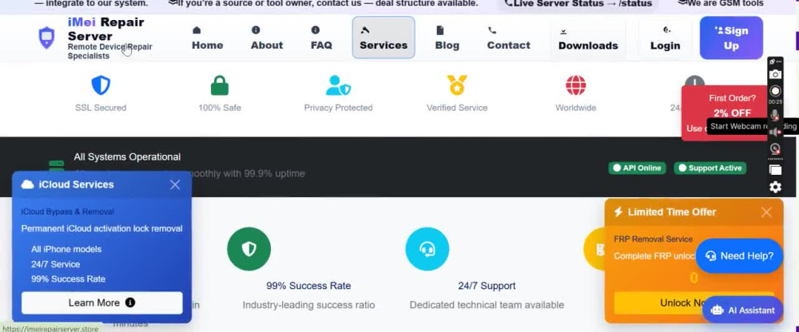This screenshot has height=332, width=799.
Task: Click the 100% Safe padlock icon
Action: tap(220, 85)
